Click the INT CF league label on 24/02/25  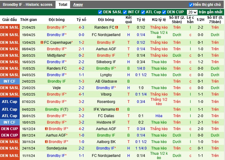tap(10, 81)
